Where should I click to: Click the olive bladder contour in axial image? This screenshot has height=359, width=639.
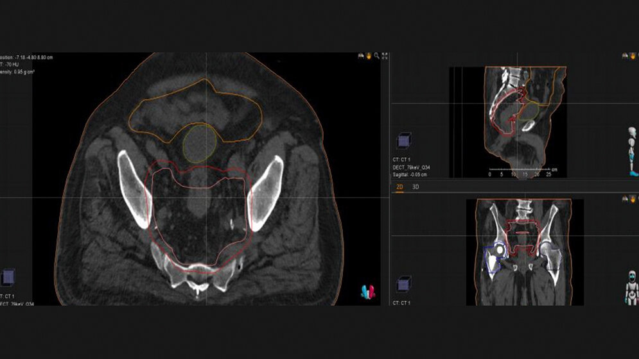[x=198, y=143]
